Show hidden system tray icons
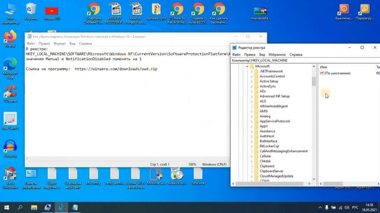This screenshot has height=213, width=380. 320,208
